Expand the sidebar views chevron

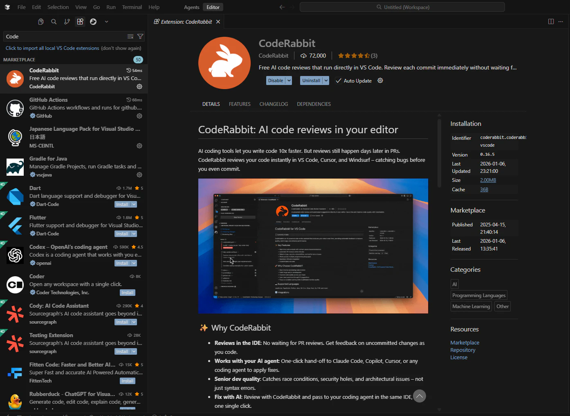(106, 22)
